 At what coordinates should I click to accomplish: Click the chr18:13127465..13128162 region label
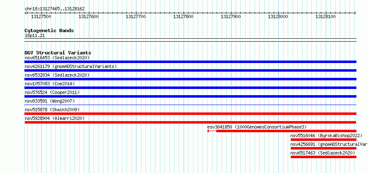(55, 9)
